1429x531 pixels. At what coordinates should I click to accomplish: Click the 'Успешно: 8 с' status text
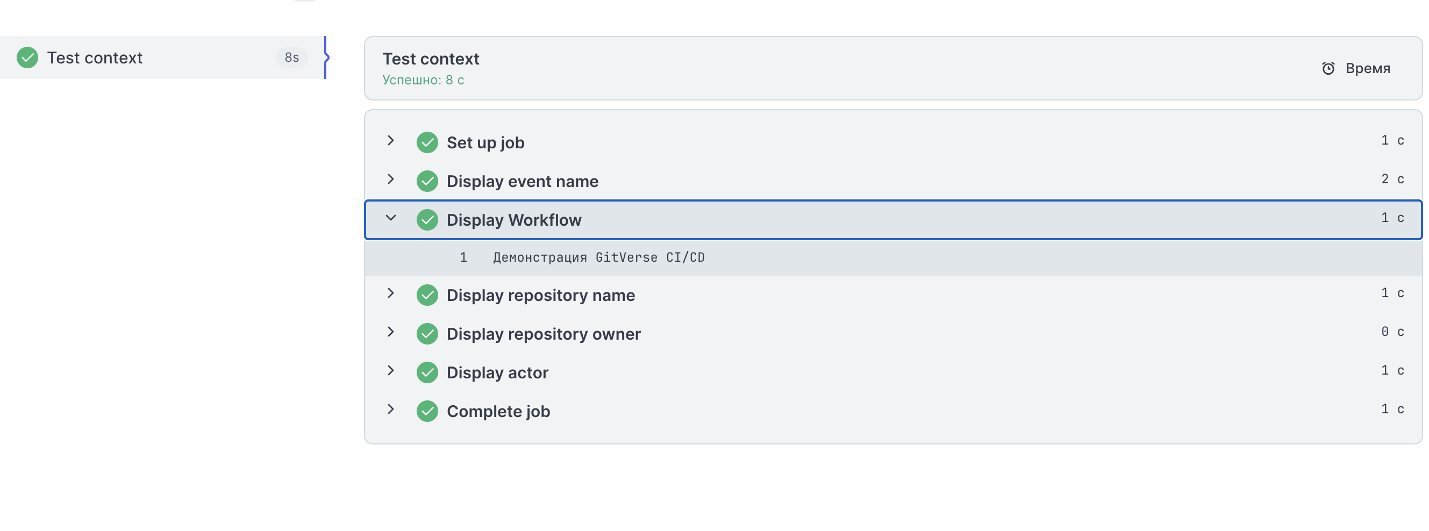pyautogui.click(x=423, y=81)
